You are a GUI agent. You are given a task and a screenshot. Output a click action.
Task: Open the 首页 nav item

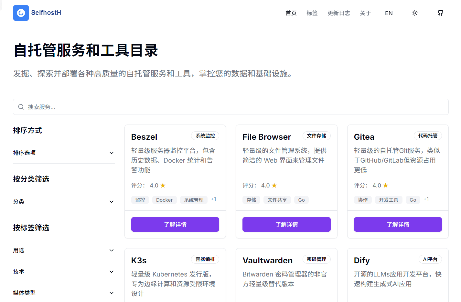291,13
